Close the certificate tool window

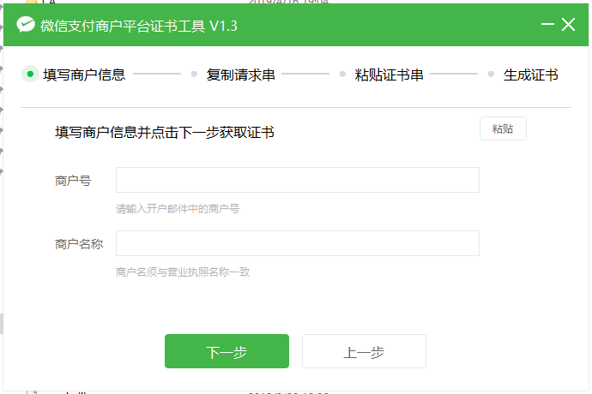tap(568, 25)
